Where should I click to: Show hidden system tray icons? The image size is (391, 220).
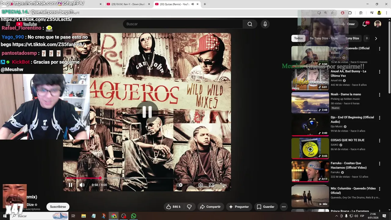pyautogui.click(x=337, y=216)
